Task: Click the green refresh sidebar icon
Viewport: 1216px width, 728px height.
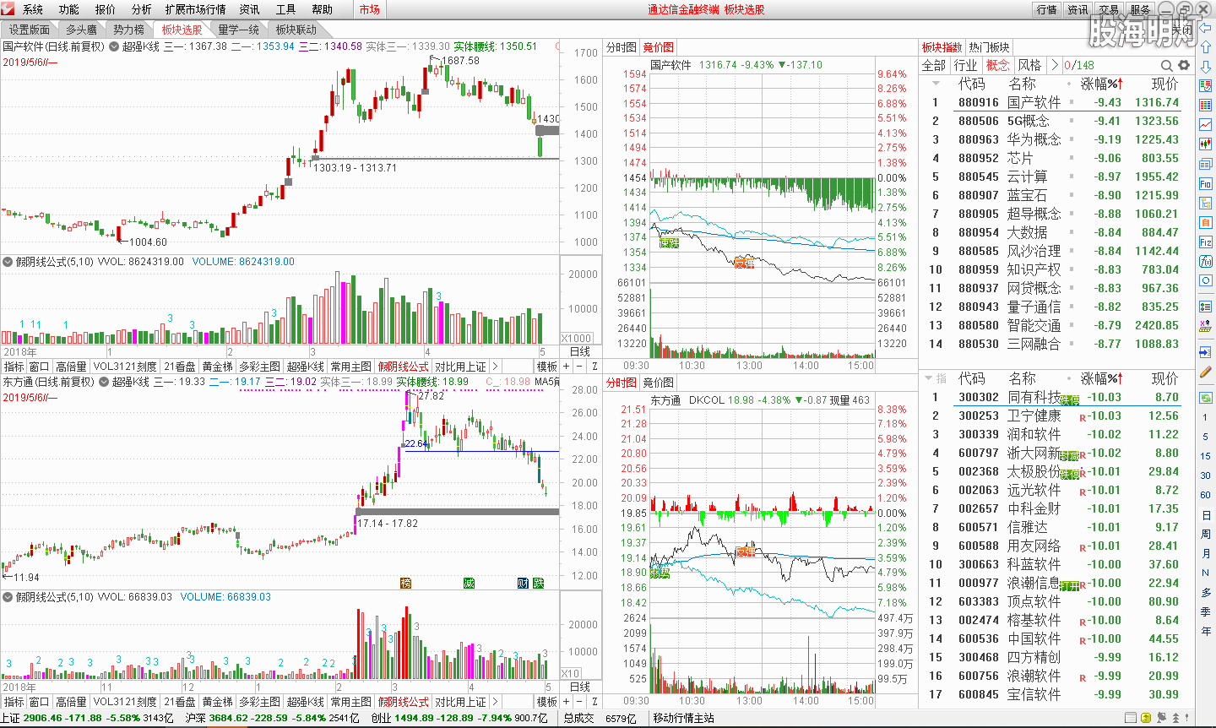Action: coord(1205,396)
